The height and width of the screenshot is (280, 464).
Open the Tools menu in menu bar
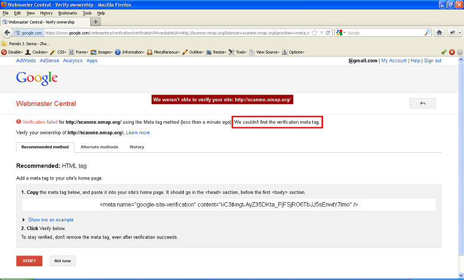pyautogui.click(x=87, y=13)
